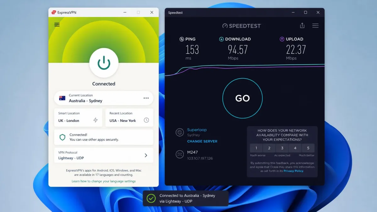Connect to Smart Location UK - London
This screenshot has height=212, width=377.
click(78, 117)
